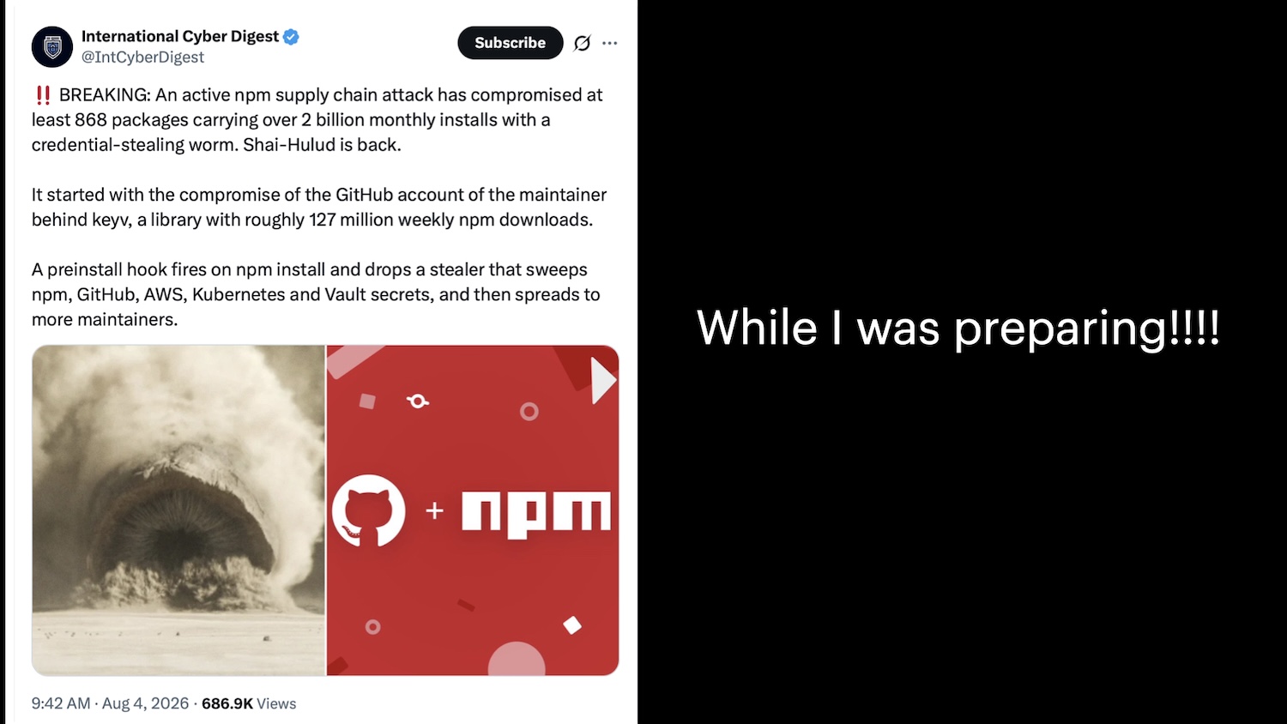
Task: Click the tweet paragraph mentioning keyv library
Action: [x=319, y=207]
